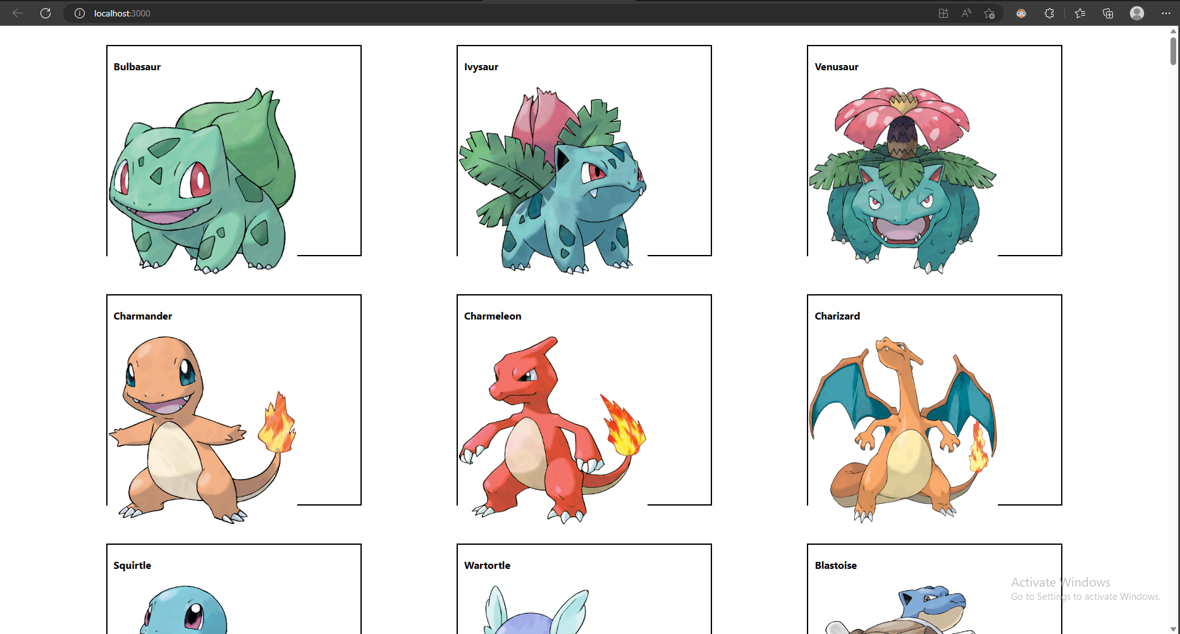Image resolution: width=1180 pixels, height=634 pixels.
Task: Select the Bulbasaur card
Action: (233, 150)
